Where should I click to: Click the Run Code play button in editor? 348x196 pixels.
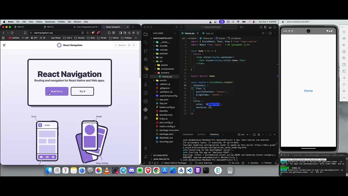point(263,33)
